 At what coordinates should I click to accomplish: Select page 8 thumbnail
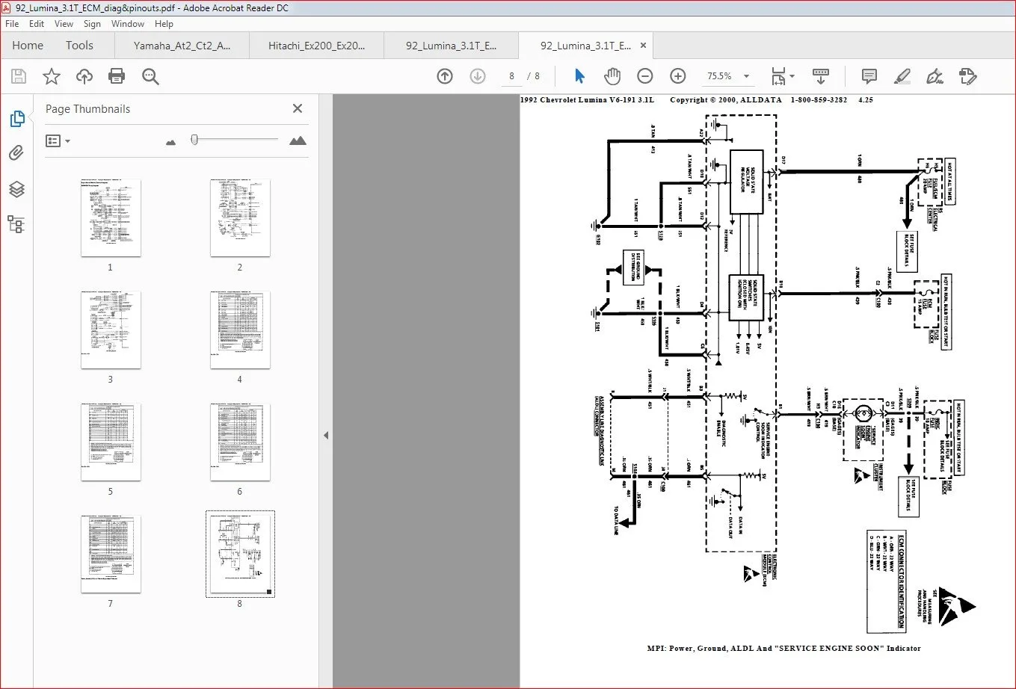click(240, 554)
